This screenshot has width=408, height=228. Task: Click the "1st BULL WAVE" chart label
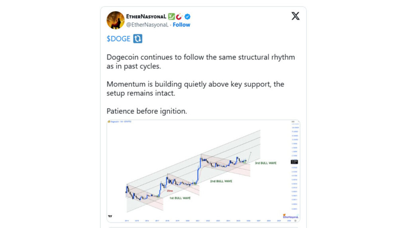pos(179,198)
